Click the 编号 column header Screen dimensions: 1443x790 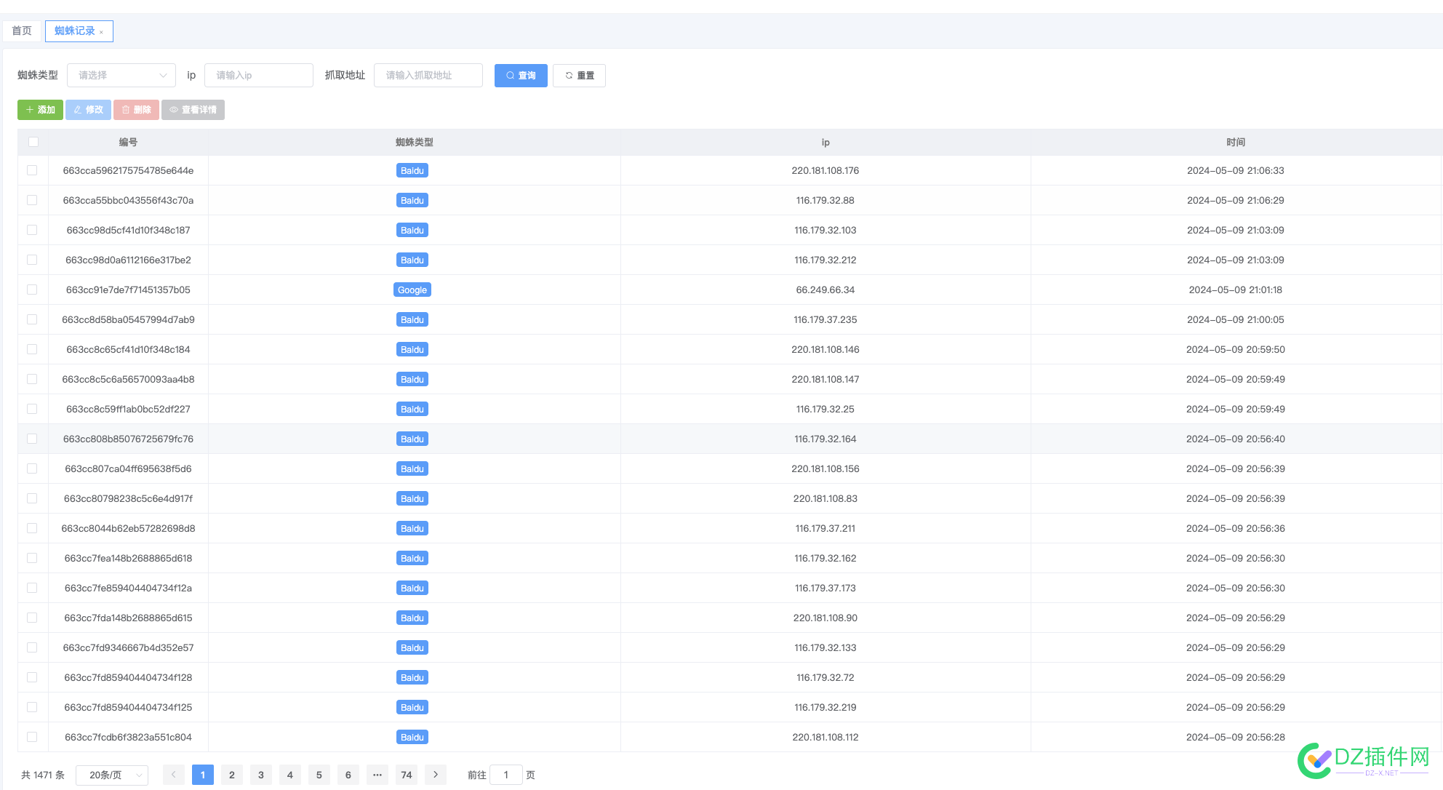pos(128,142)
